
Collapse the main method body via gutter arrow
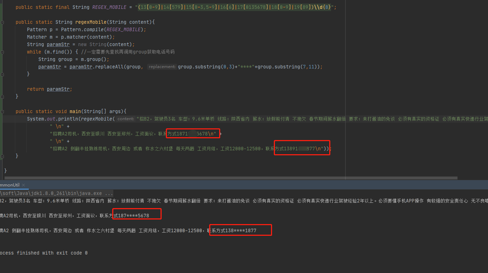pos(2,111)
